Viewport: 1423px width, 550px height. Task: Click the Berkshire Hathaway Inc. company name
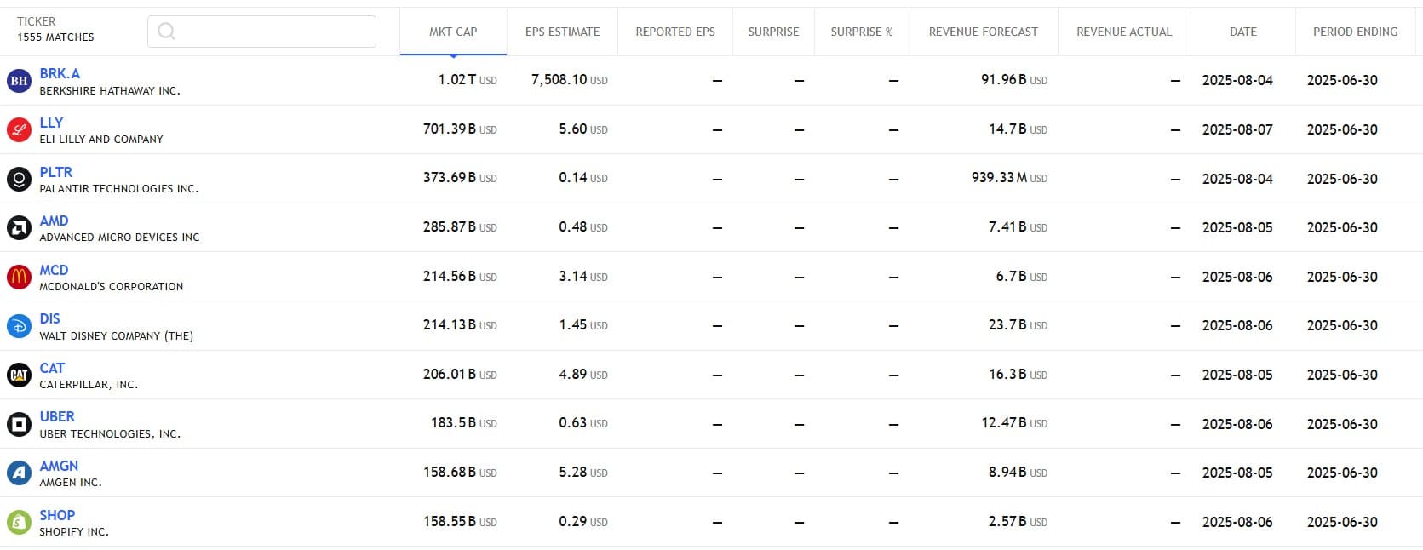(x=110, y=91)
